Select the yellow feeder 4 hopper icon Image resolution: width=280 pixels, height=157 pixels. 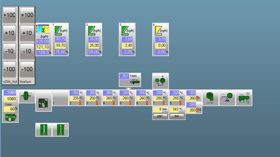click(158, 31)
